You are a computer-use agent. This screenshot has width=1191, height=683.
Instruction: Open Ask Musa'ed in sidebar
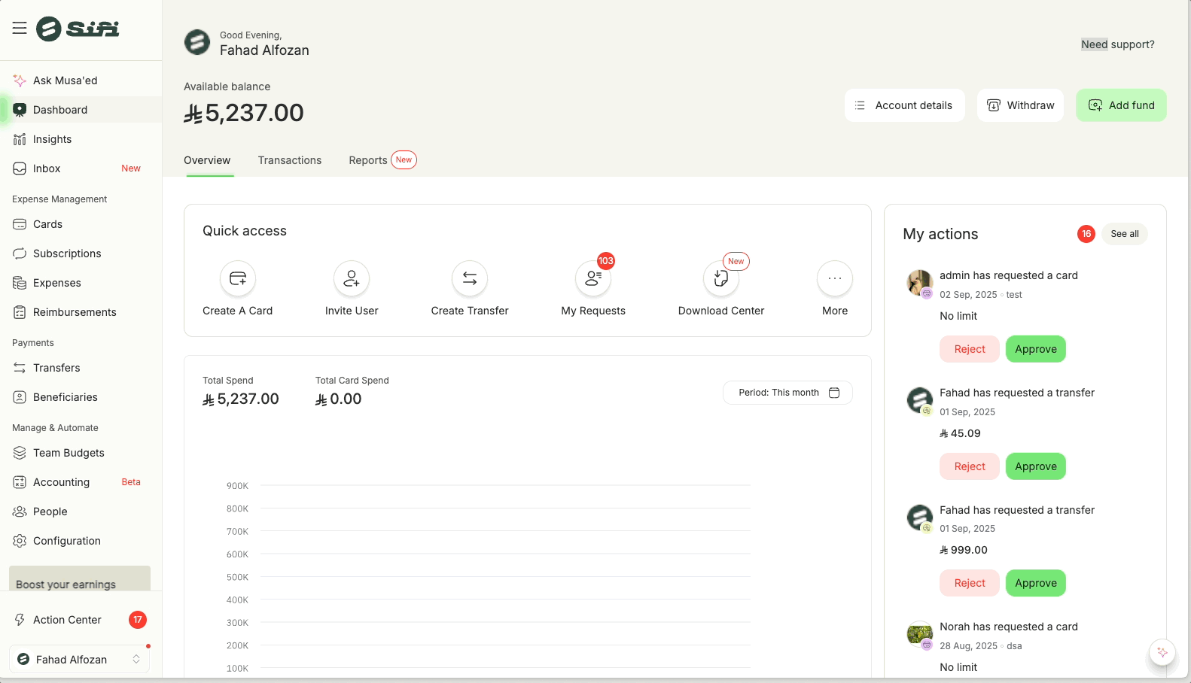(65, 80)
